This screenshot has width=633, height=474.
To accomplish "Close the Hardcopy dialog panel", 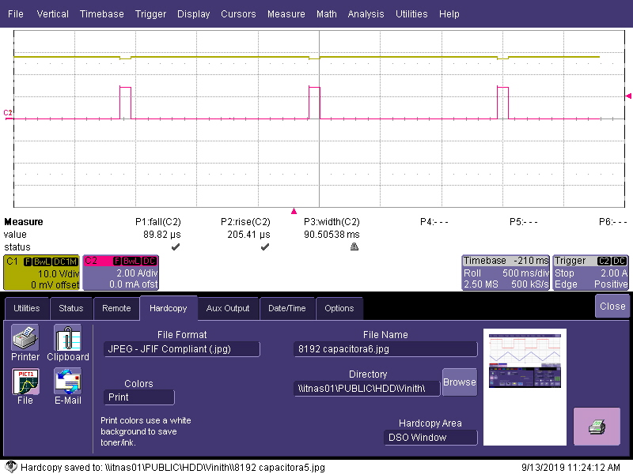I will 612,306.
